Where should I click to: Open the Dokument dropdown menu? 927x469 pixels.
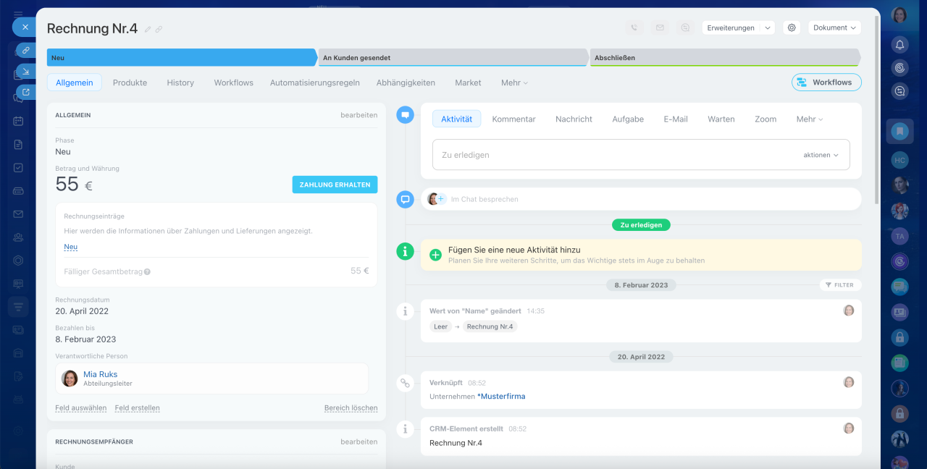[x=834, y=28]
